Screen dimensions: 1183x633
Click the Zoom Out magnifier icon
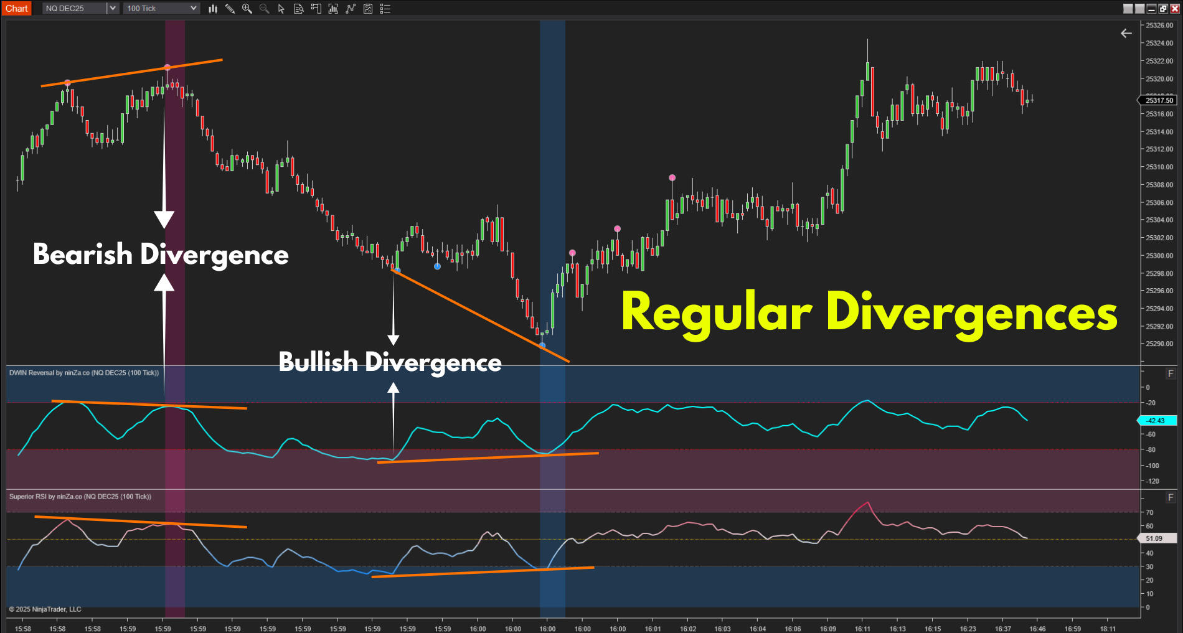coord(264,9)
